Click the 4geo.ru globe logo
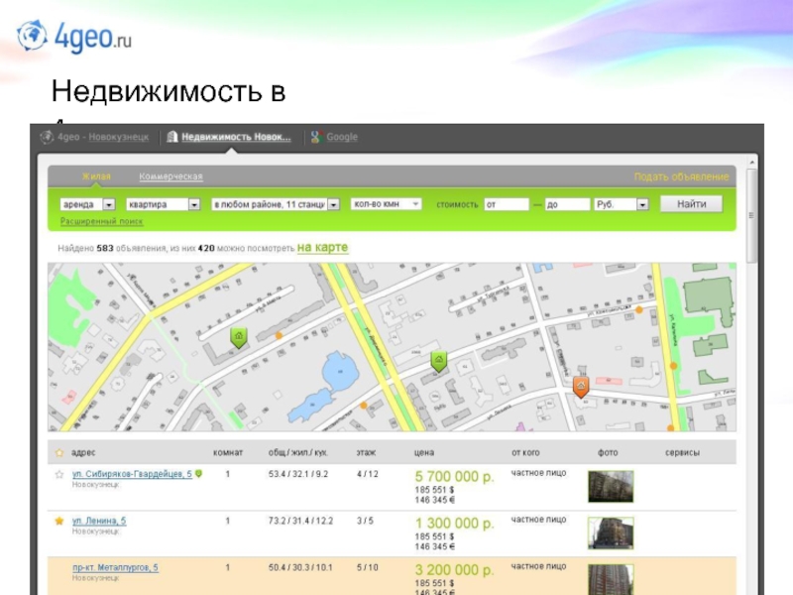 point(31,36)
